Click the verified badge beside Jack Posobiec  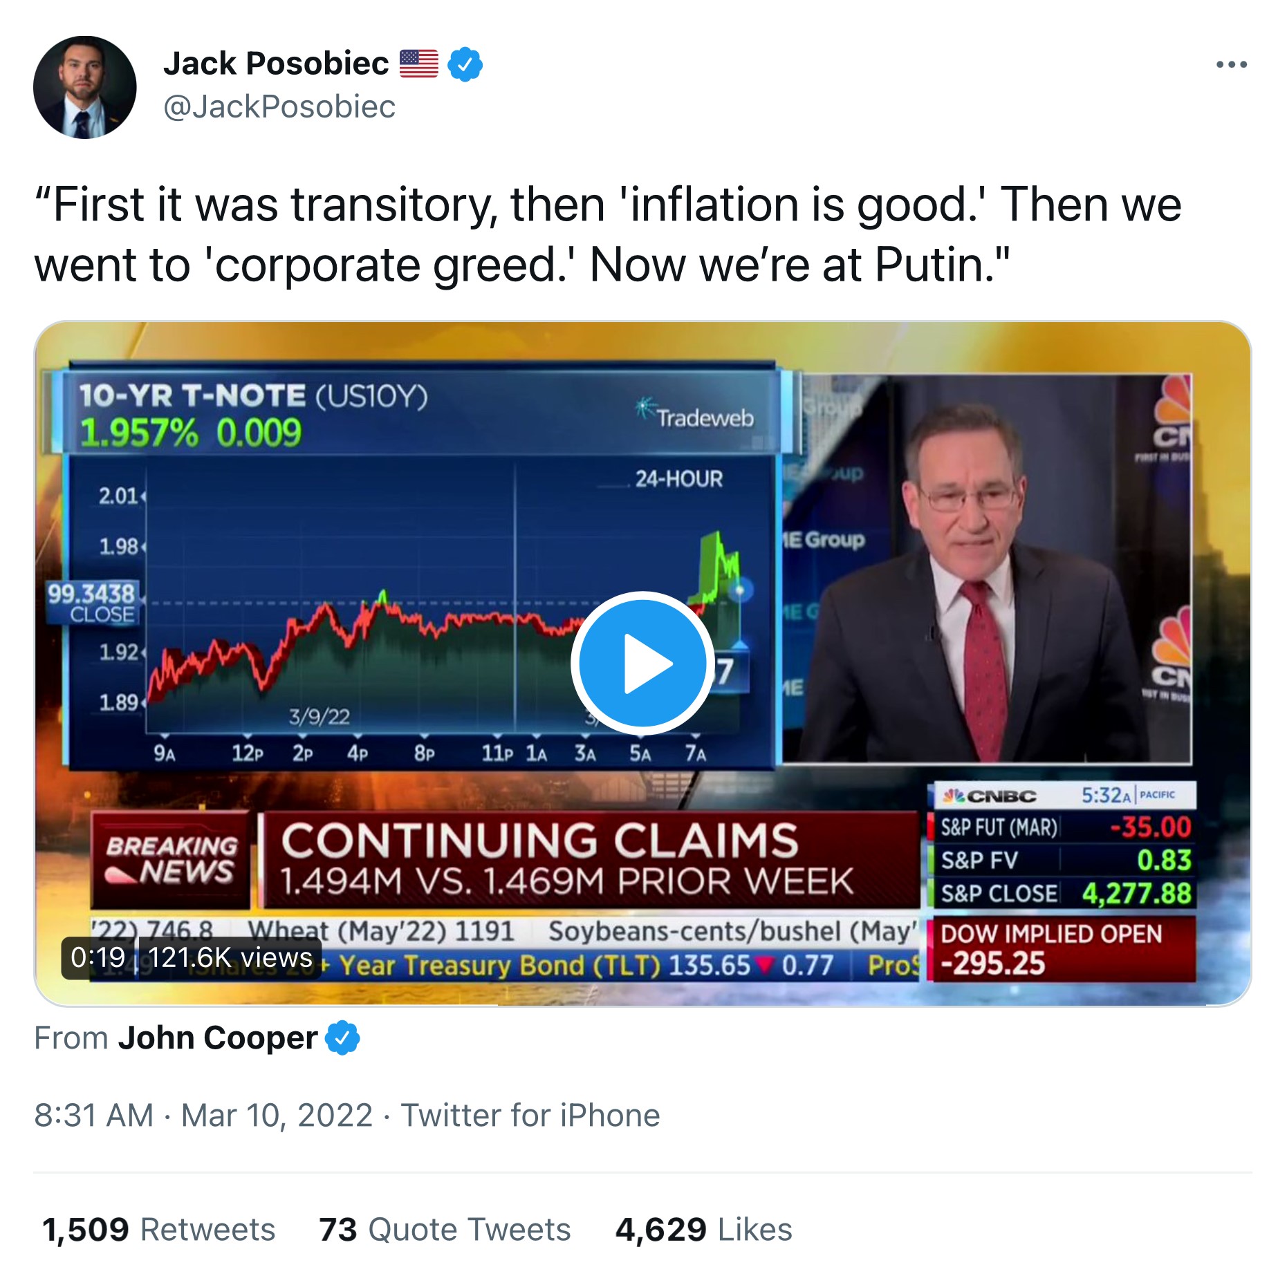click(465, 64)
